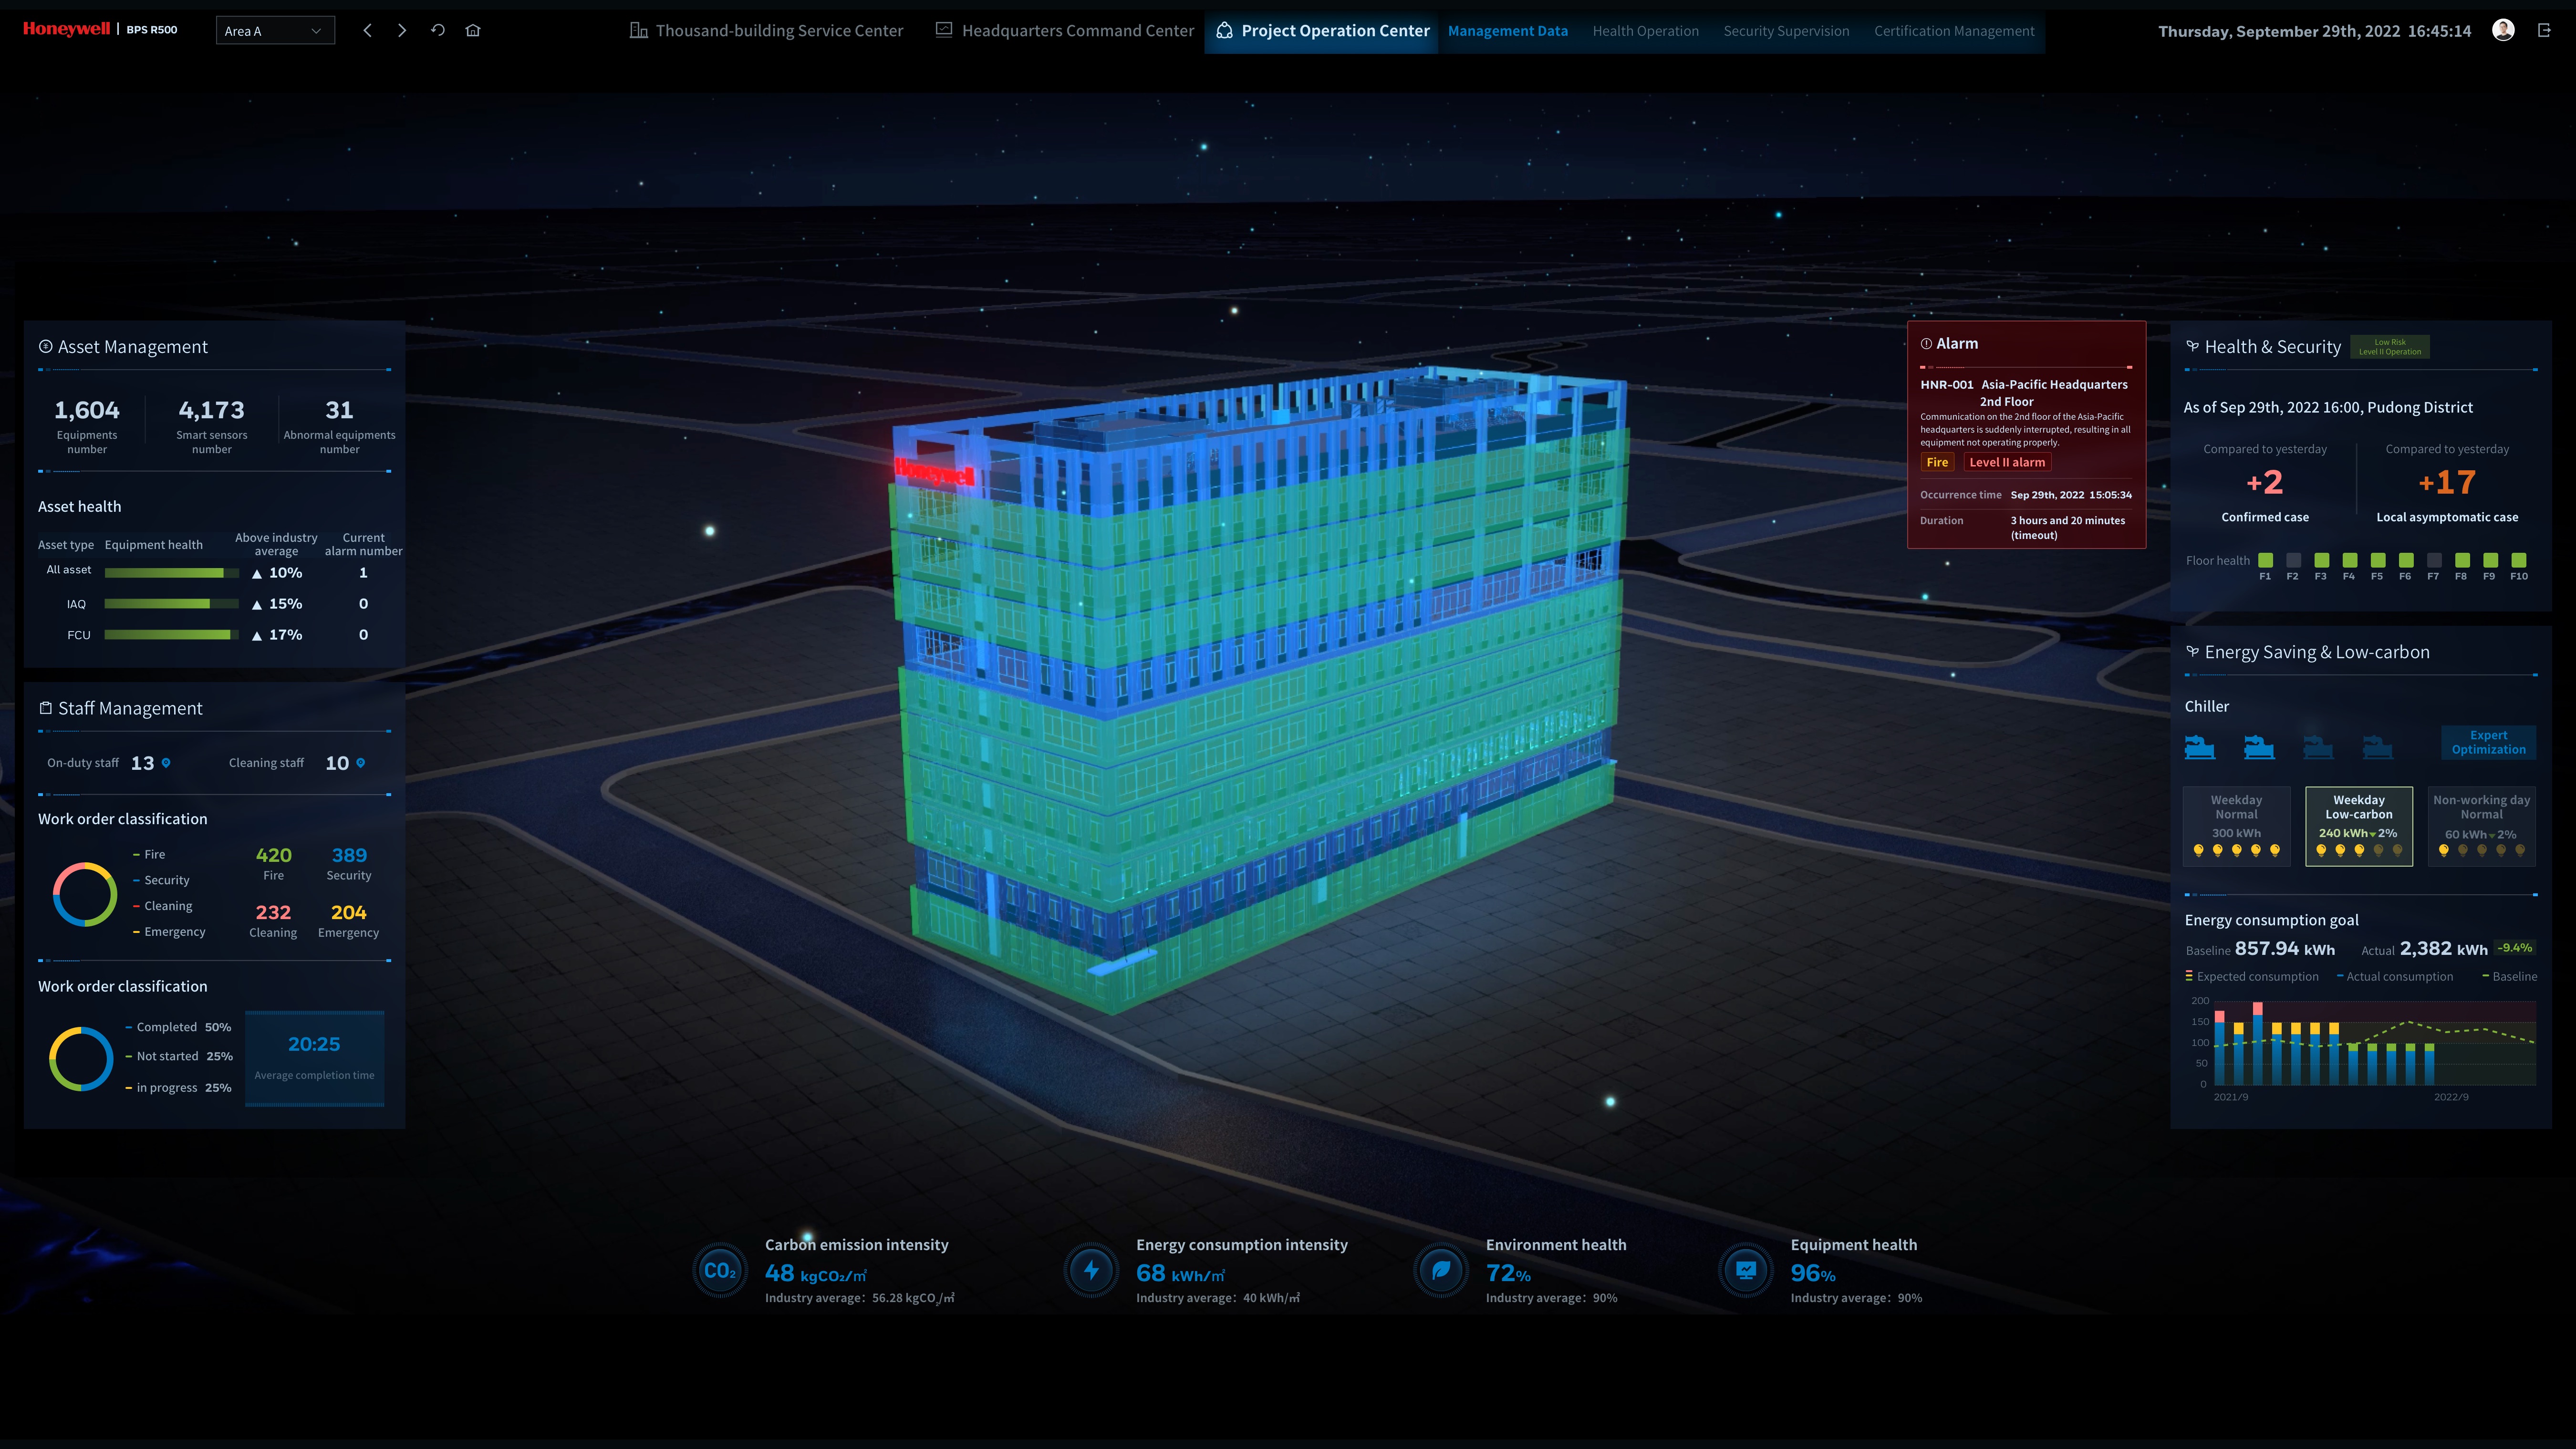Click the leaf icon for Environment health

(1440, 1270)
